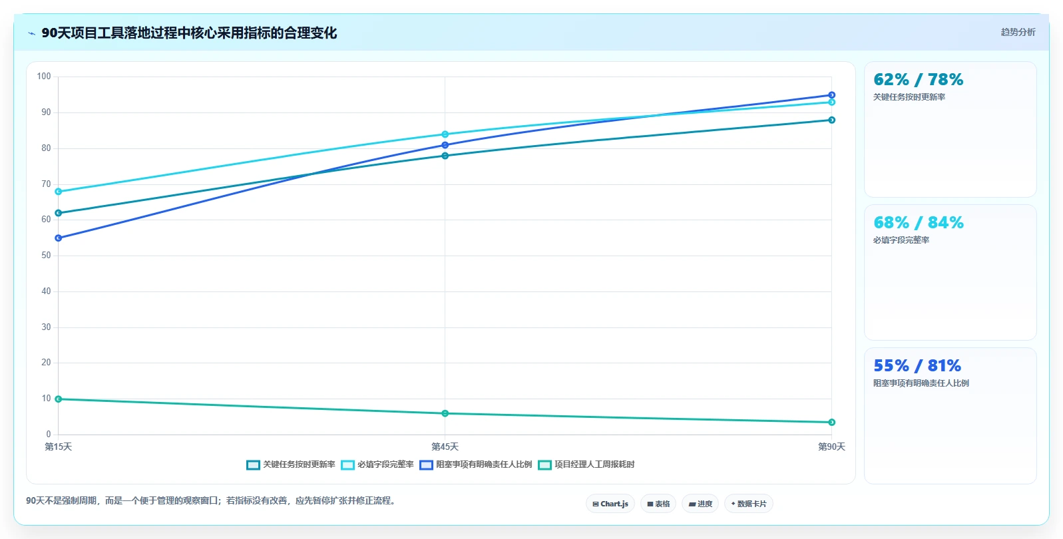Click the 0 y-axis label

(49, 435)
